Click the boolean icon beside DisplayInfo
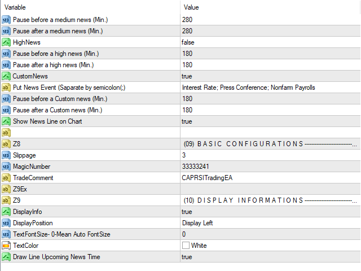The image size is (361, 271). tap(6, 212)
